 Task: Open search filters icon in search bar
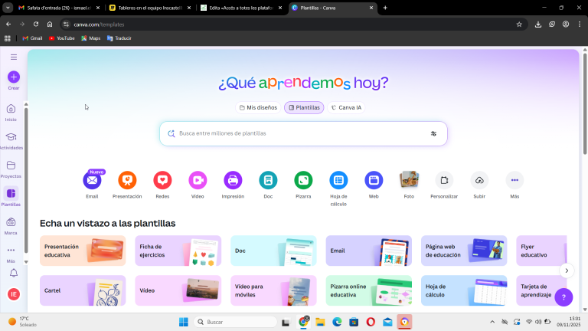click(433, 133)
